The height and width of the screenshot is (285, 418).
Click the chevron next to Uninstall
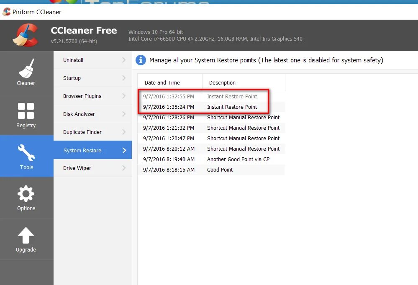click(x=124, y=60)
